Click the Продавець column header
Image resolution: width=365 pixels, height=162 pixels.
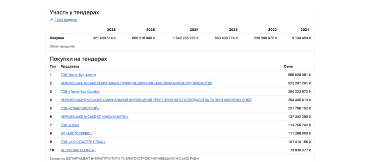click(70, 67)
